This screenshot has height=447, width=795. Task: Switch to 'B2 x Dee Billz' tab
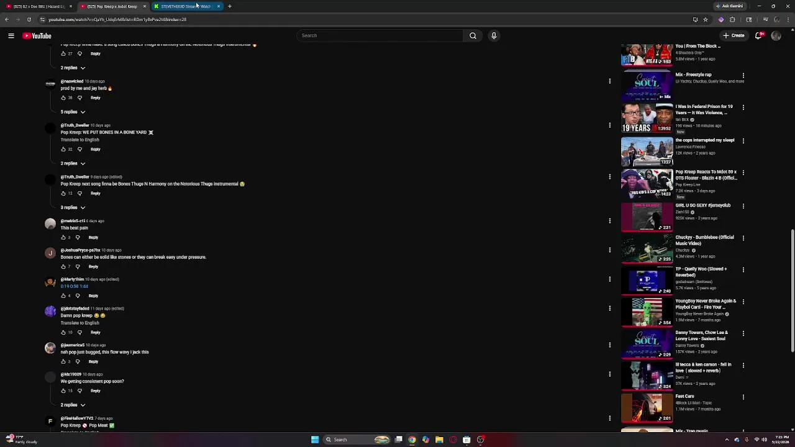(x=39, y=6)
